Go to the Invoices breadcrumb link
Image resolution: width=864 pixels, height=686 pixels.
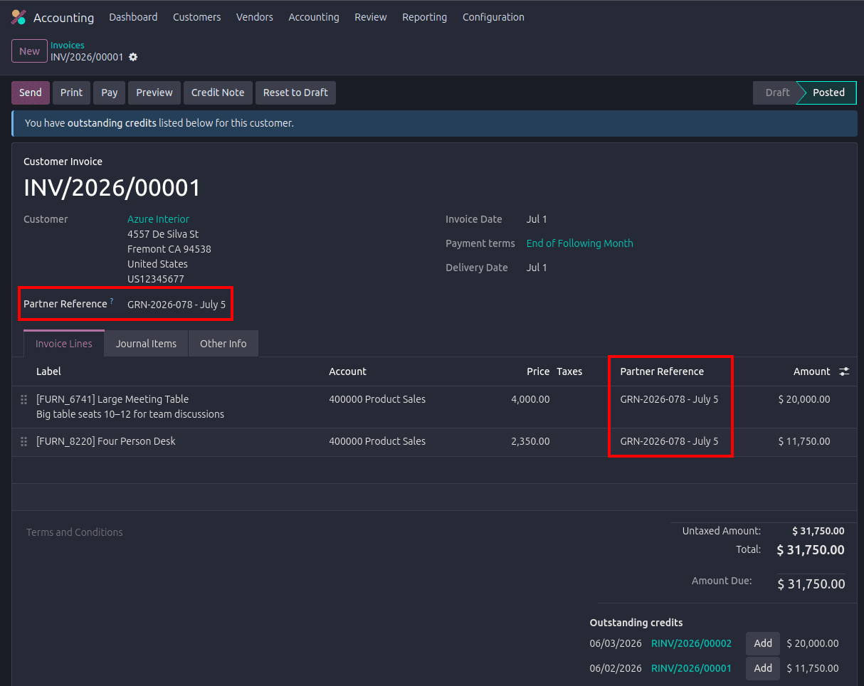tap(68, 45)
